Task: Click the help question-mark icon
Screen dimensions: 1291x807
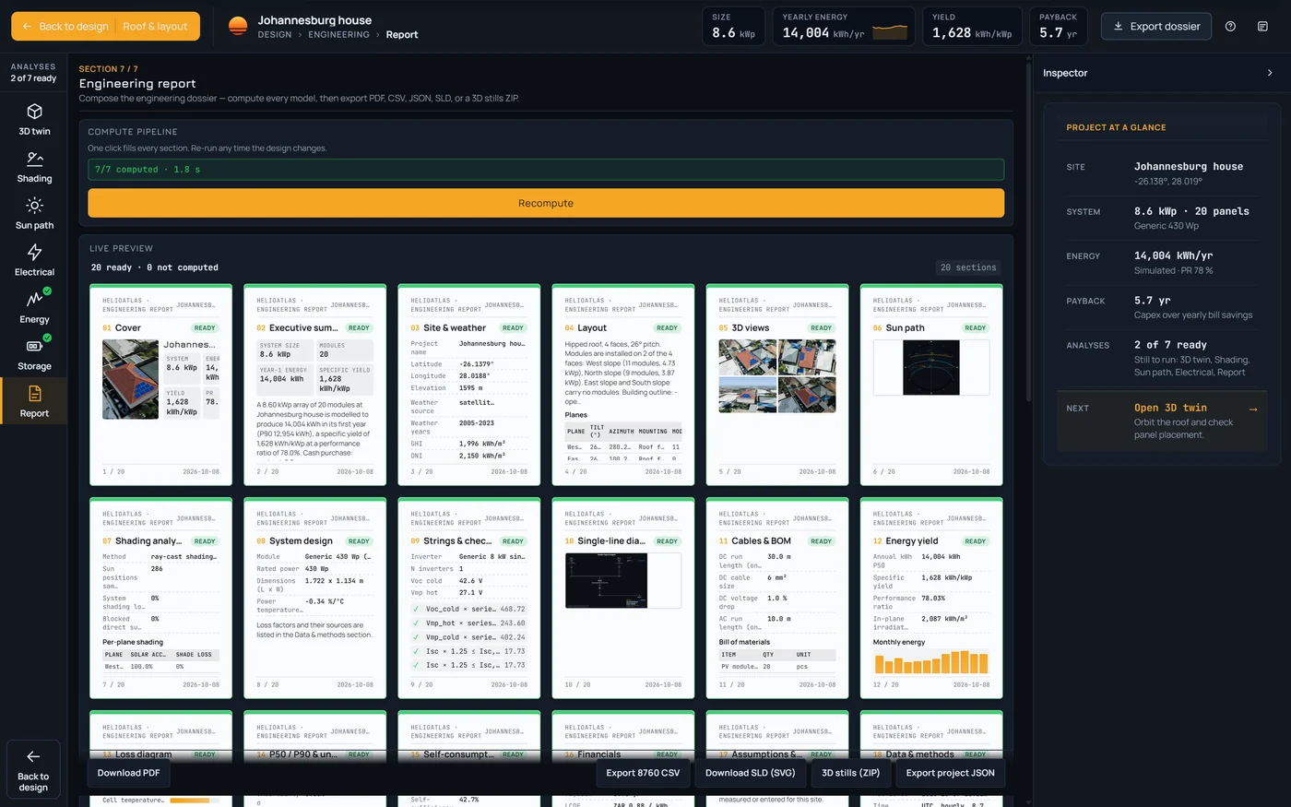Action: pos(1230,26)
